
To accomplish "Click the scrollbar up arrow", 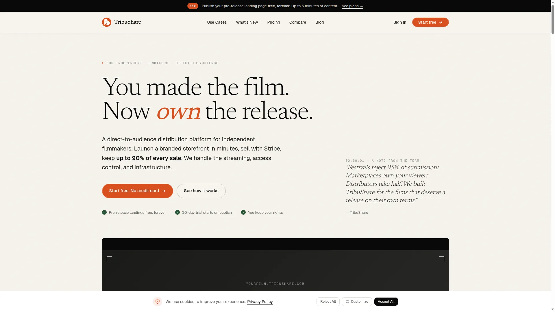I will pos(553,2).
